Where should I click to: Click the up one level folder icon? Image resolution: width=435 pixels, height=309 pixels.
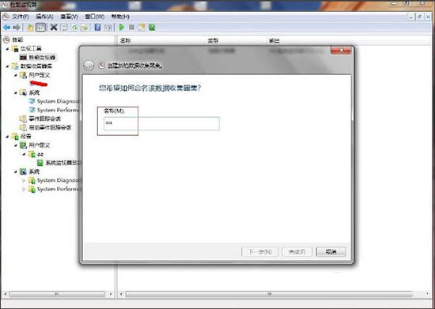tap(30, 27)
